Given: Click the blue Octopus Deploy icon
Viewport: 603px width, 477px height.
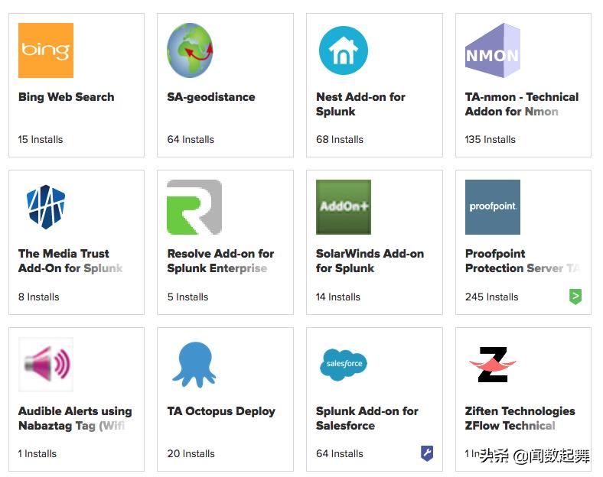Looking at the screenshot, I should [x=194, y=365].
